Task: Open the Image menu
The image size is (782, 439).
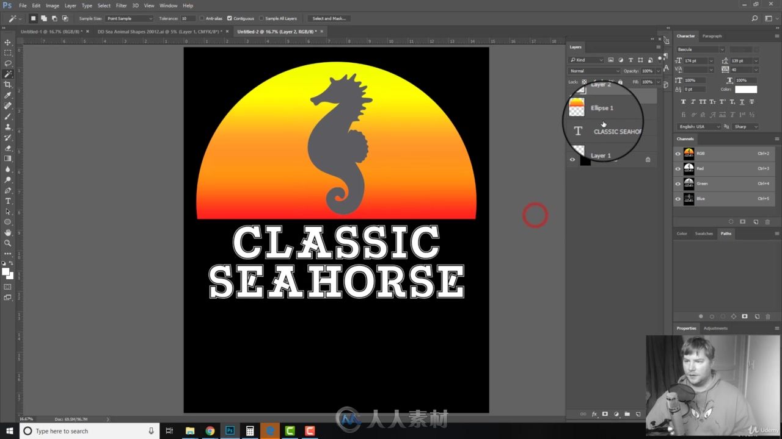Action: 53,5
